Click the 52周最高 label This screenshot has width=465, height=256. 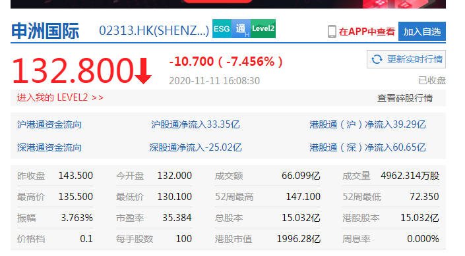click(x=234, y=197)
